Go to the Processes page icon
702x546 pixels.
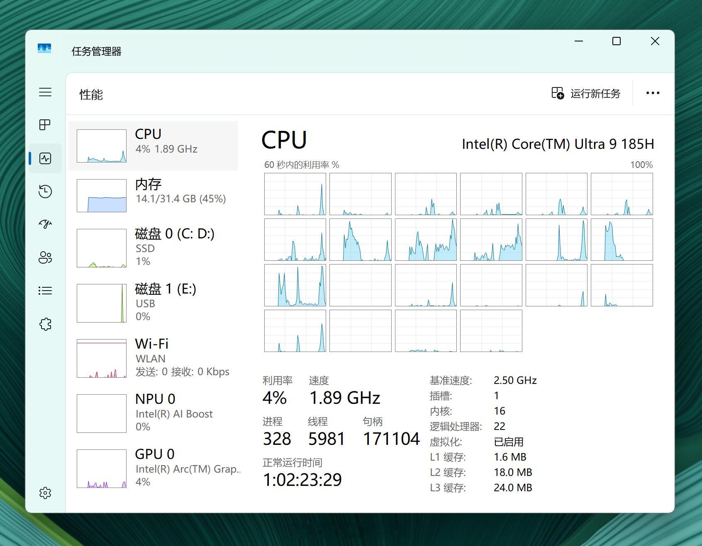point(45,125)
